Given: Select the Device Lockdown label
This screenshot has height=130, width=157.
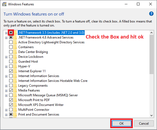Looking at the screenshot, I should 31,57.
